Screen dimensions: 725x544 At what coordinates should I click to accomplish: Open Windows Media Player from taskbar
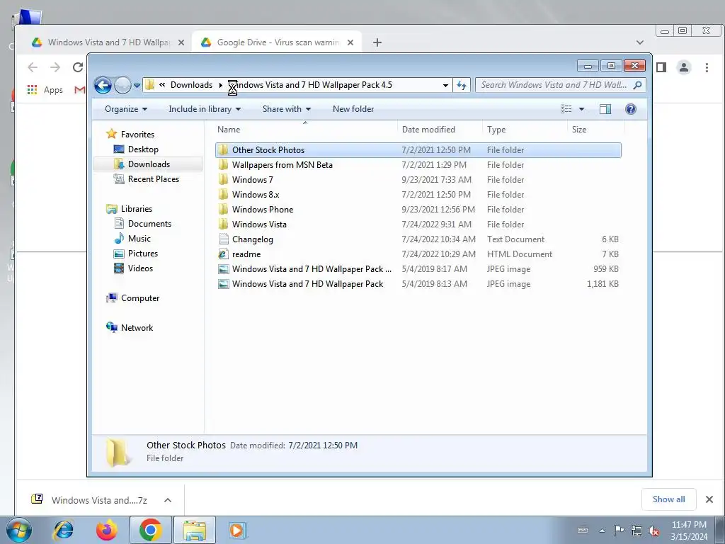(238, 530)
